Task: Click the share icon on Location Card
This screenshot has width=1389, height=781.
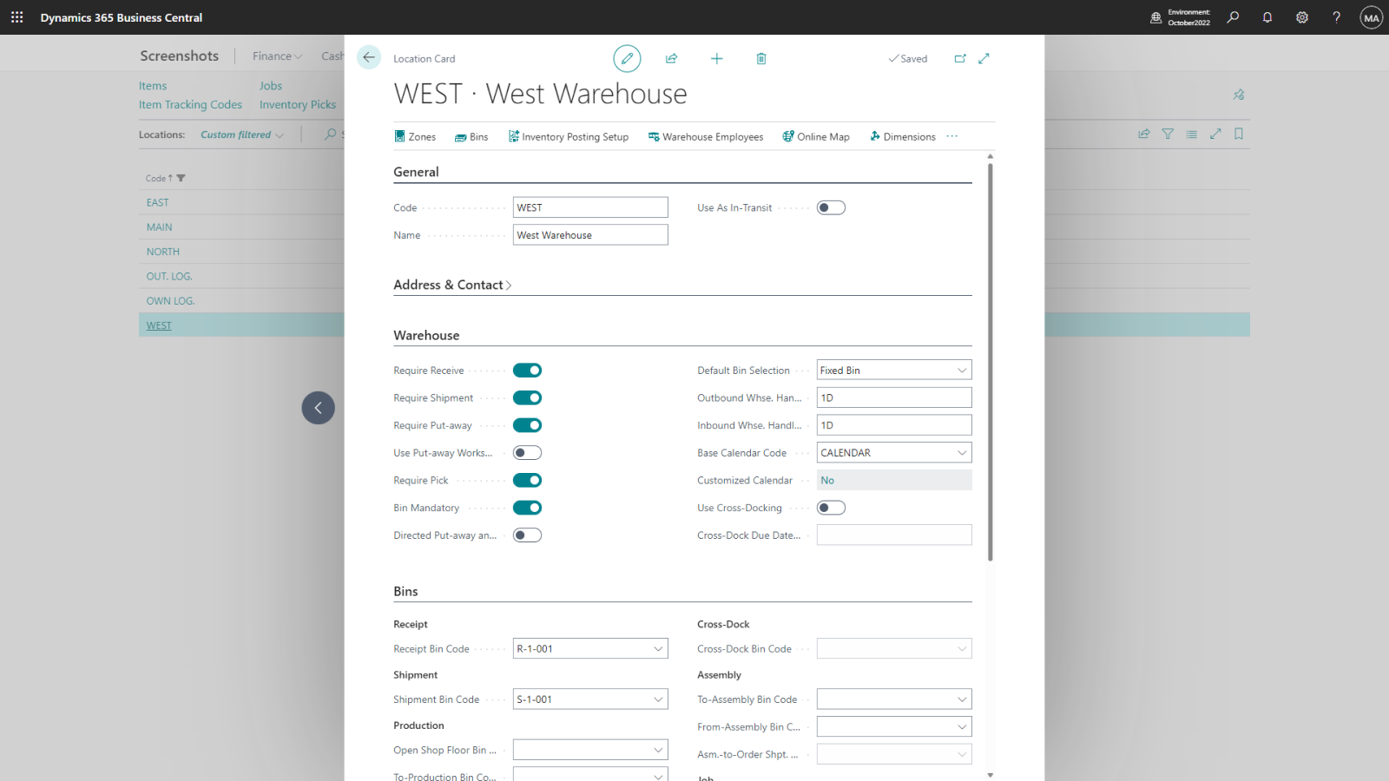Action: (671, 58)
